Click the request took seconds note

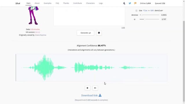(x=91, y=100)
